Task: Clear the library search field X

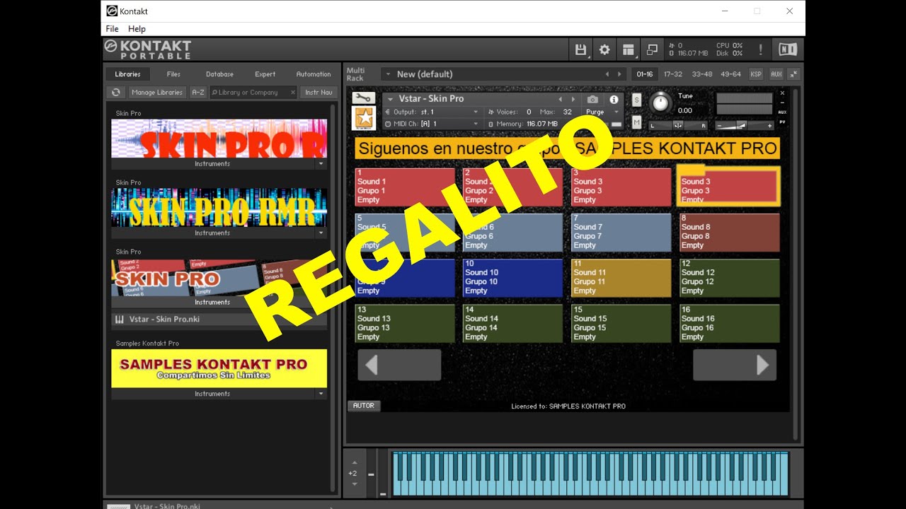Action: point(292,92)
